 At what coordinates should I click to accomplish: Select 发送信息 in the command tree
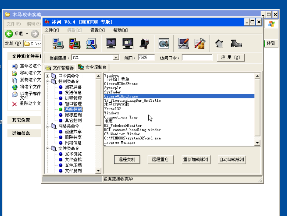click(x=73, y=93)
